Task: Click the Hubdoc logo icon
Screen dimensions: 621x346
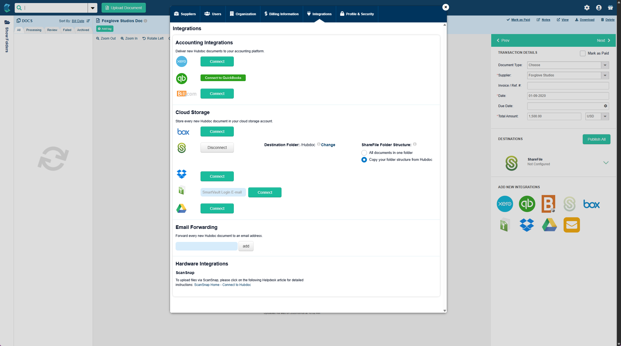Action: click(x=7, y=8)
